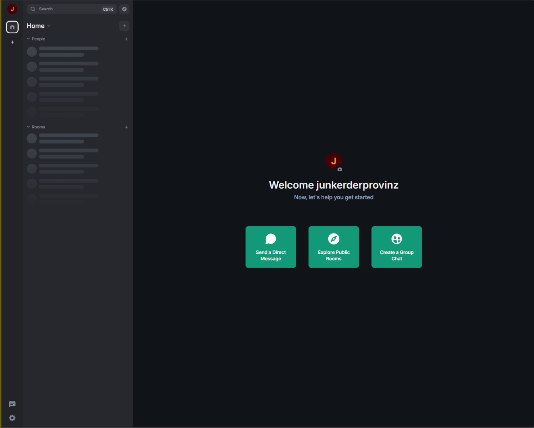Screen dimensions: 534x428
Task: Click Create a Group Chat
Action: coord(397,247)
